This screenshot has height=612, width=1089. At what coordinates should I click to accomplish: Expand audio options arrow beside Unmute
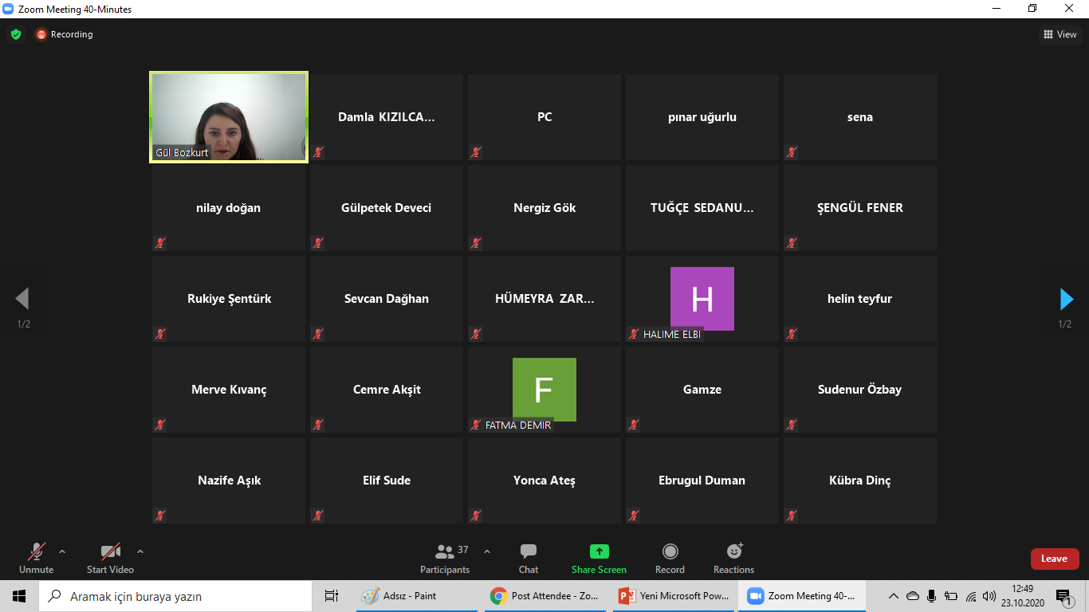[x=62, y=551]
